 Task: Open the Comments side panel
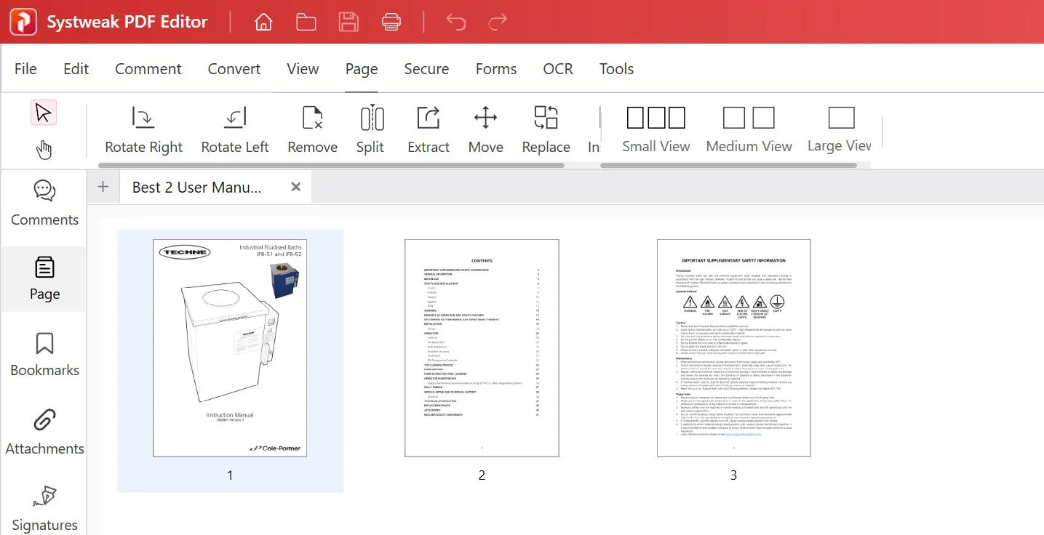tap(44, 203)
